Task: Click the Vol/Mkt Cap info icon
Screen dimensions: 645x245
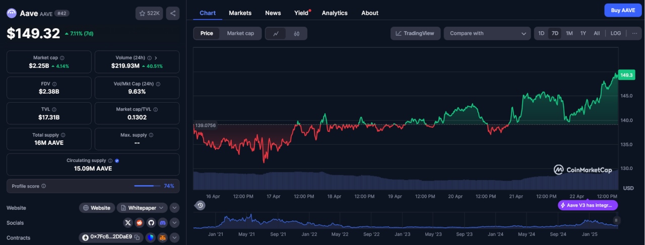Action: (158, 84)
